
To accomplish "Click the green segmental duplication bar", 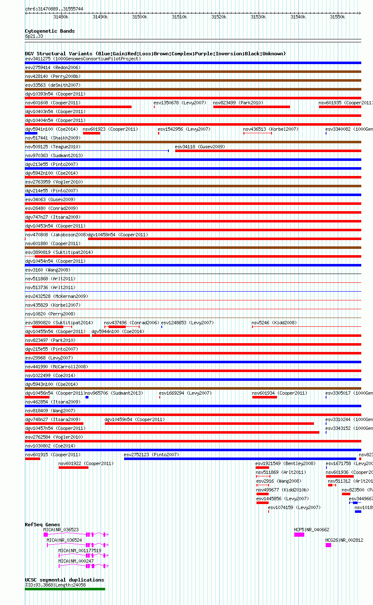I will 65,589.
